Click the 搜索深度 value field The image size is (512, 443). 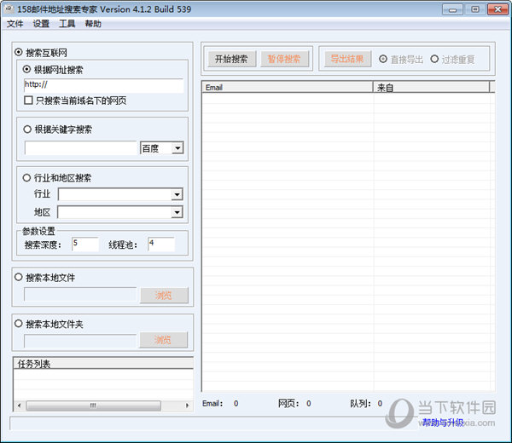tap(85, 245)
